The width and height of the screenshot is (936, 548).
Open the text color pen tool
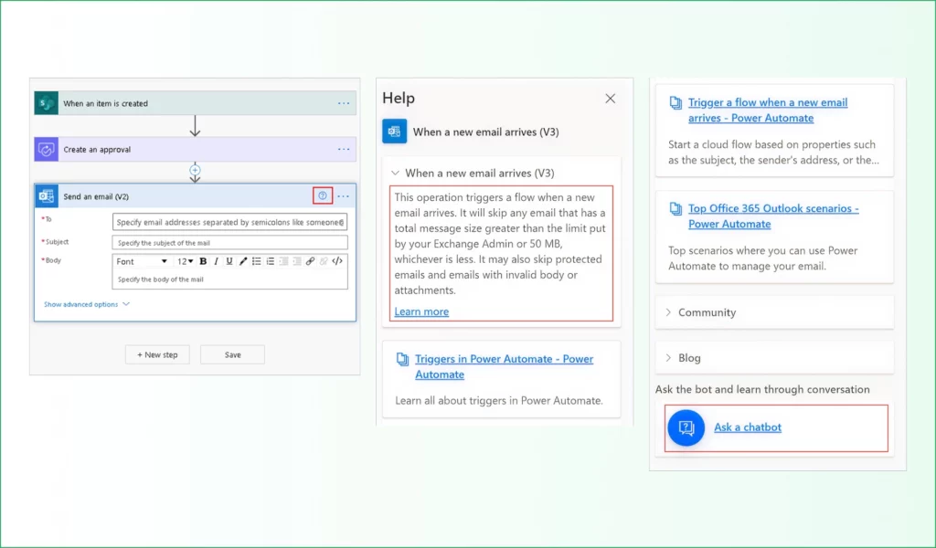(x=243, y=261)
